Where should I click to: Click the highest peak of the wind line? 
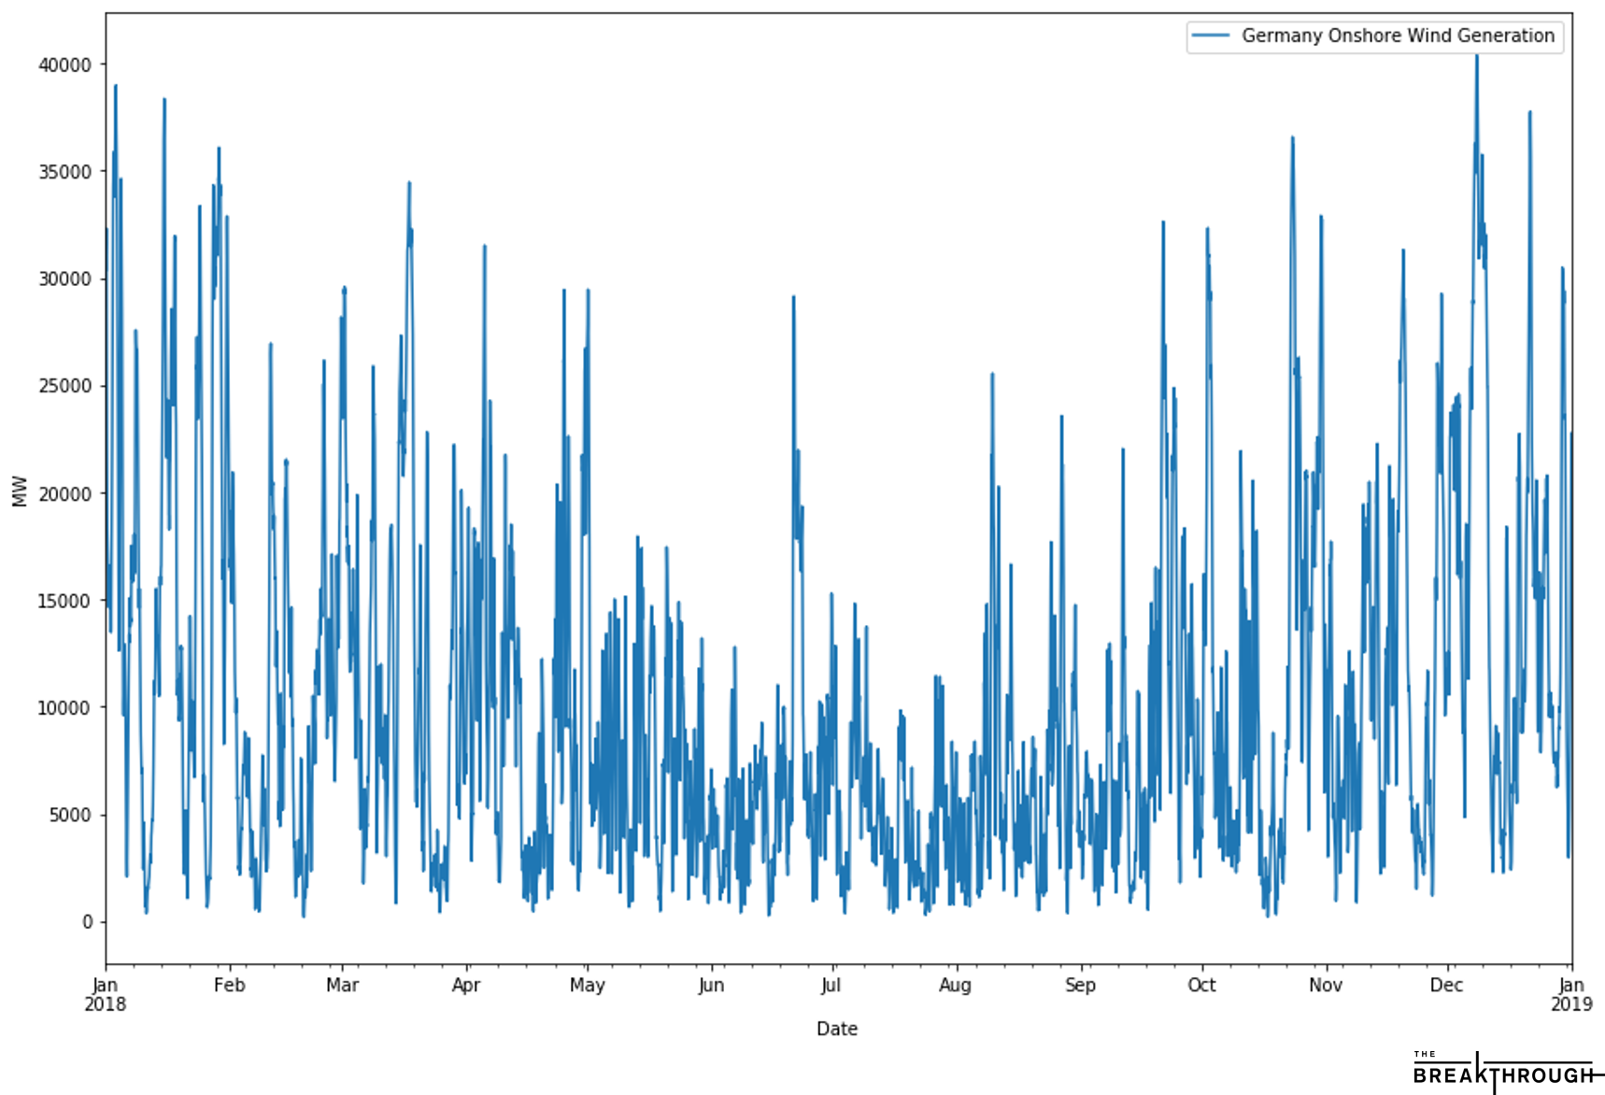[1476, 57]
